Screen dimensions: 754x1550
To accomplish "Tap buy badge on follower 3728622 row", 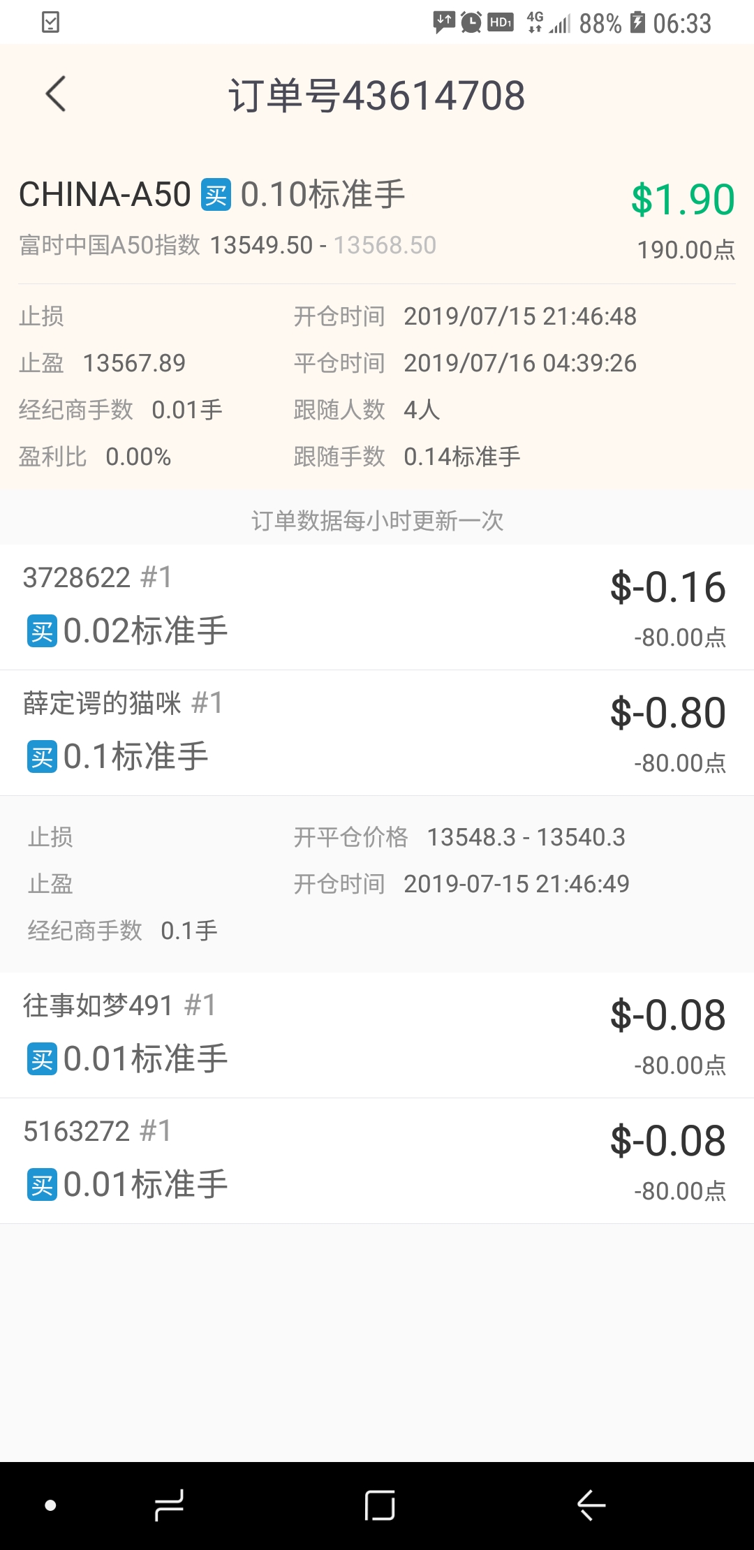I will point(42,632).
